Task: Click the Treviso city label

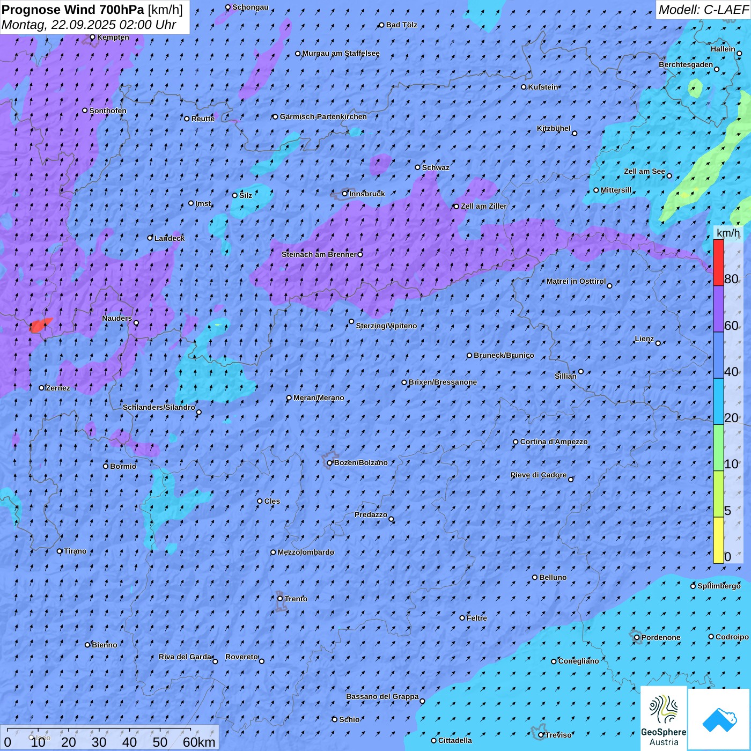Action: tap(558, 735)
